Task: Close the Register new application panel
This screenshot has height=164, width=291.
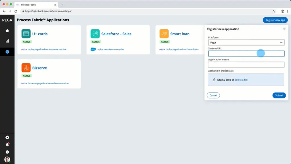Action: 284,29
